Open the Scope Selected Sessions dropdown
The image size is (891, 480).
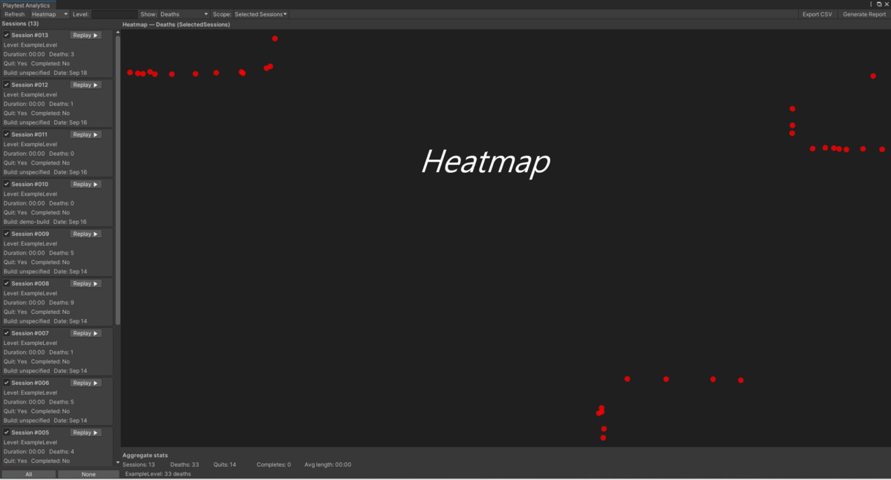pyautogui.click(x=261, y=14)
